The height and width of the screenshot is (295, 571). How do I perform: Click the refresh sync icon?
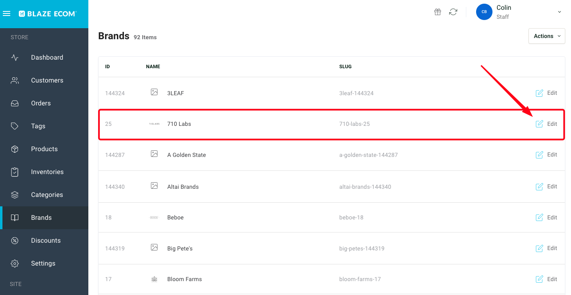coord(453,12)
